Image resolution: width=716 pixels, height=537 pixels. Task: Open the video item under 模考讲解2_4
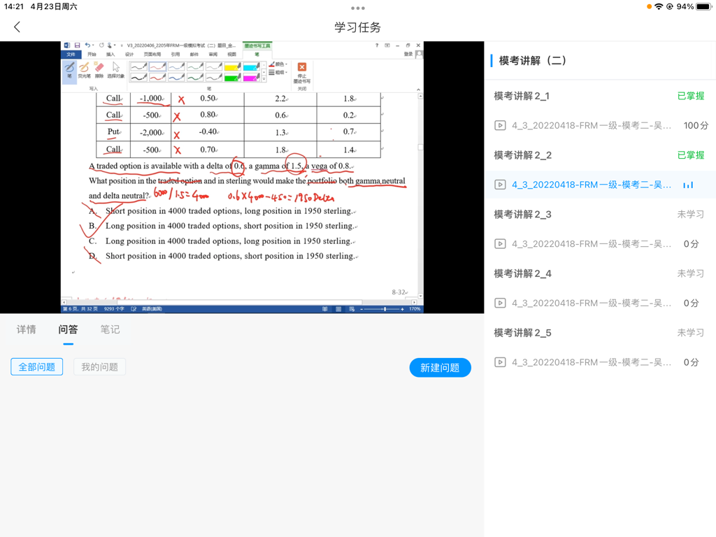[600, 303]
